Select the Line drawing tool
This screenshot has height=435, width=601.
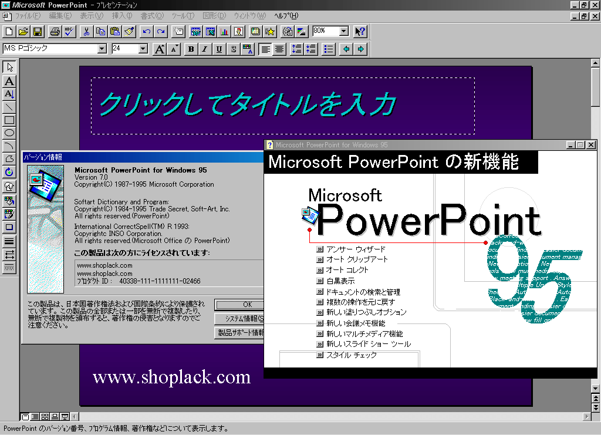pos(9,107)
